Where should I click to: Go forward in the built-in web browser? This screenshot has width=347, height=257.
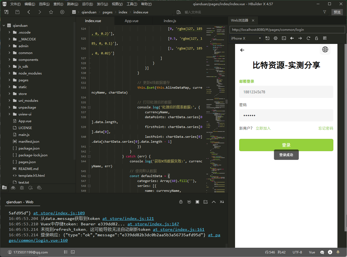pos(300,38)
